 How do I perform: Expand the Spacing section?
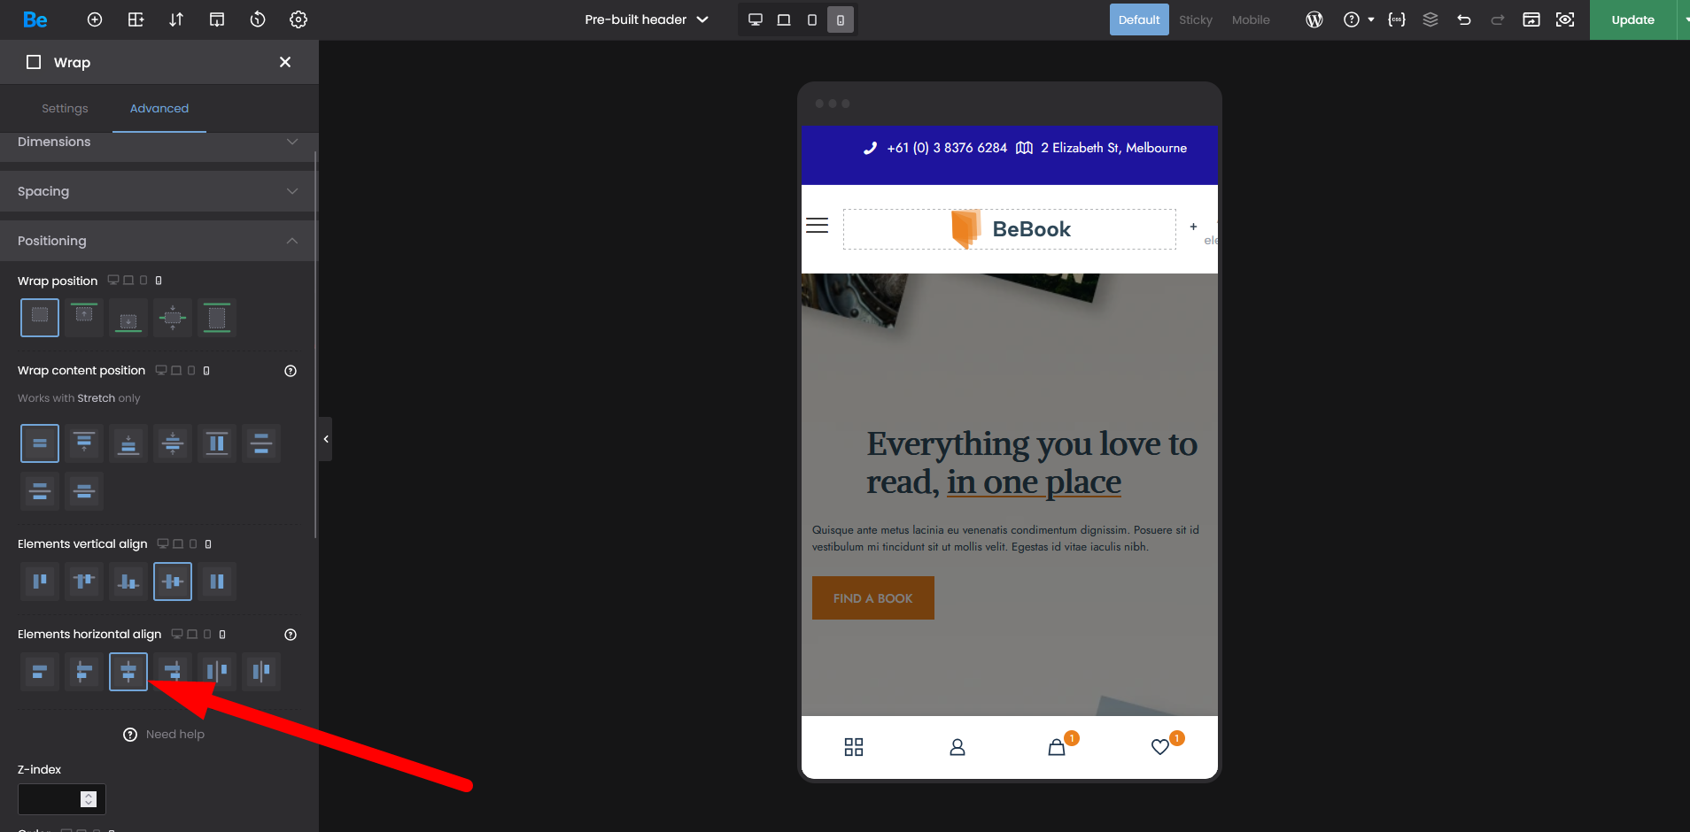coord(158,191)
